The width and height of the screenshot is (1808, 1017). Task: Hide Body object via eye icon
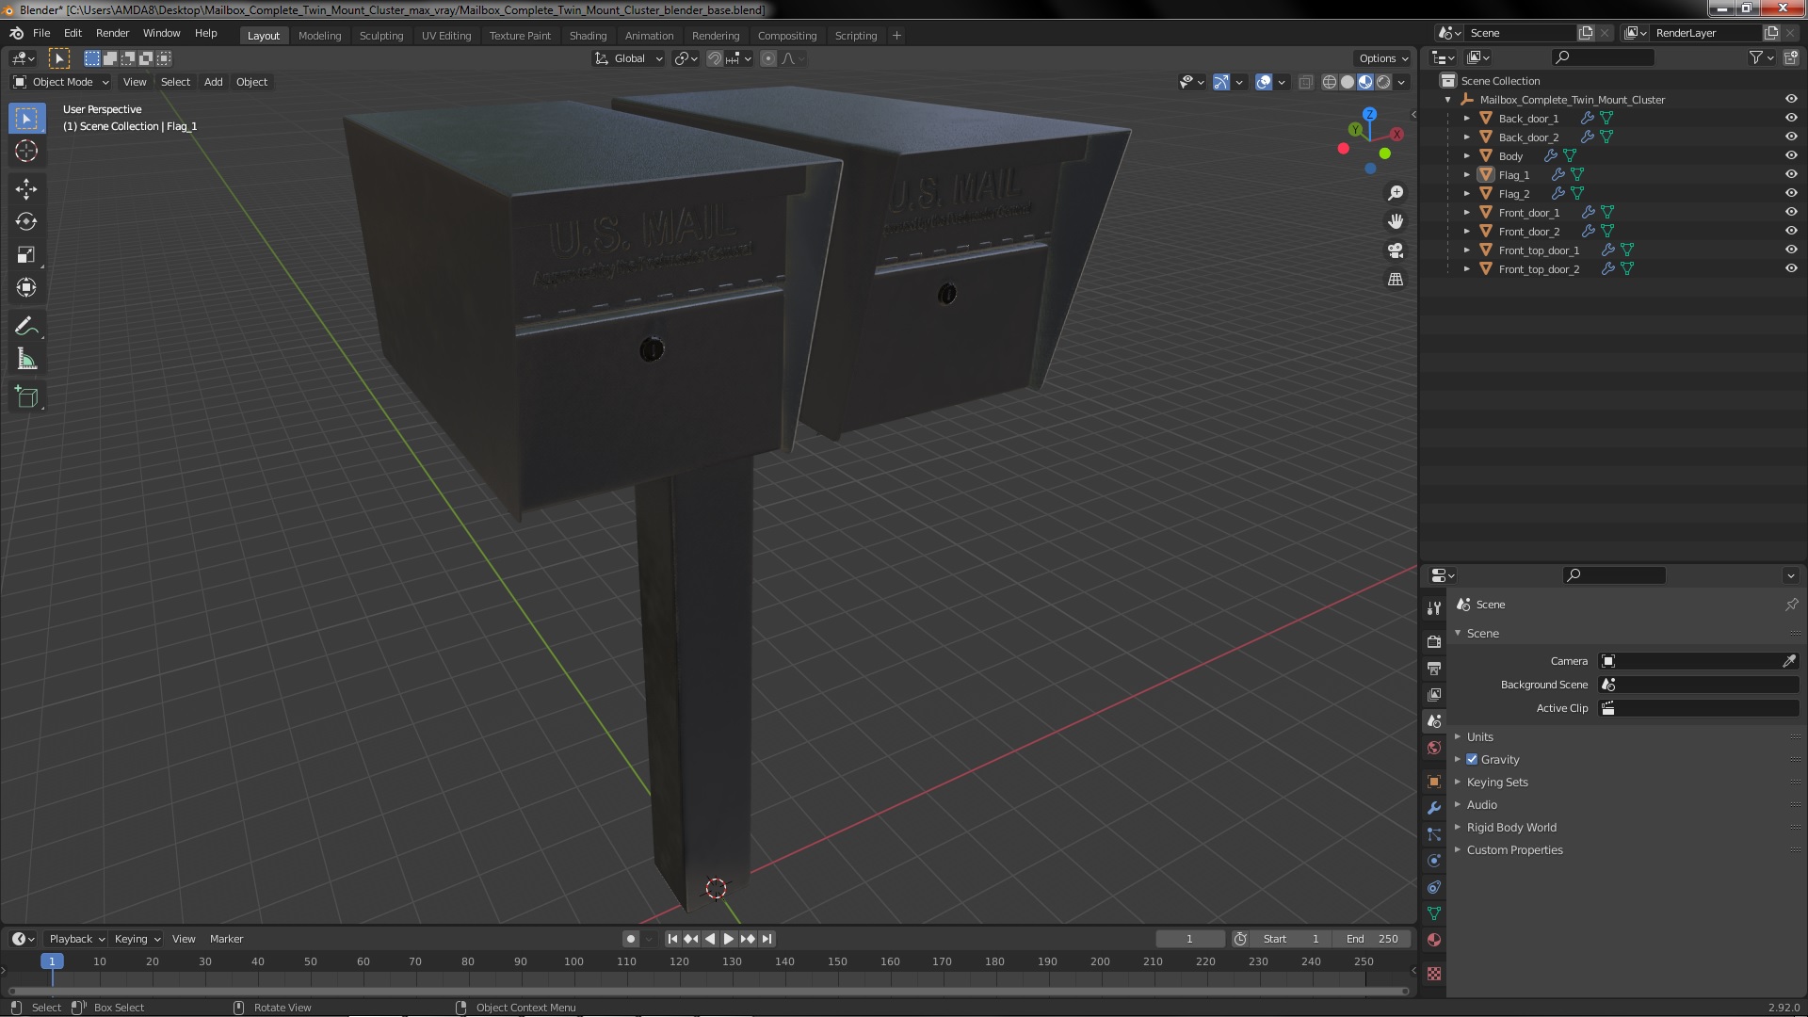pyautogui.click(x=1791, y=155)
